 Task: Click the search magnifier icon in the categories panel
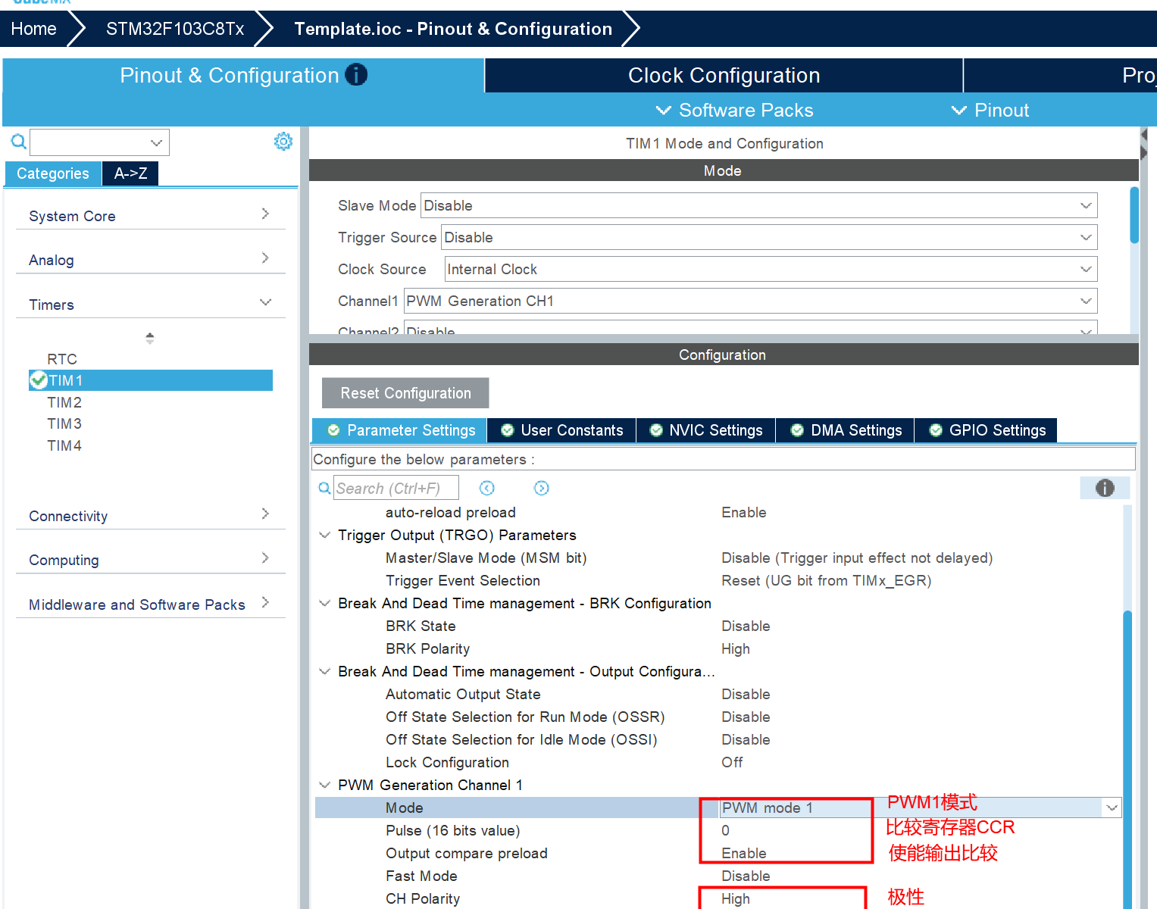(18, 142)
